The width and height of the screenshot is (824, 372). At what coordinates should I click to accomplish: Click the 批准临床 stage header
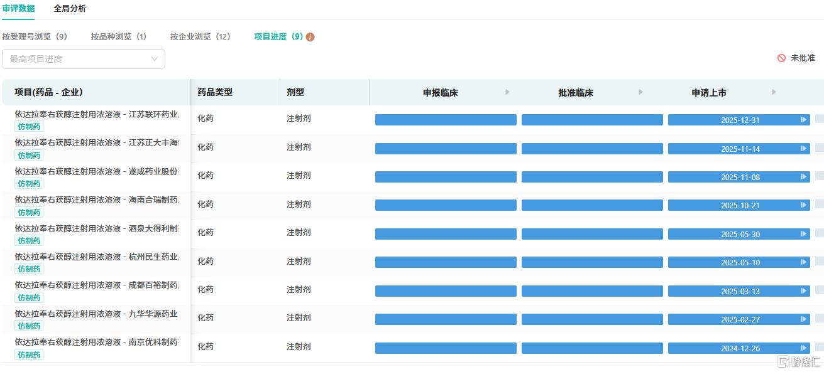pyautogui.click(x=576, y=93)
